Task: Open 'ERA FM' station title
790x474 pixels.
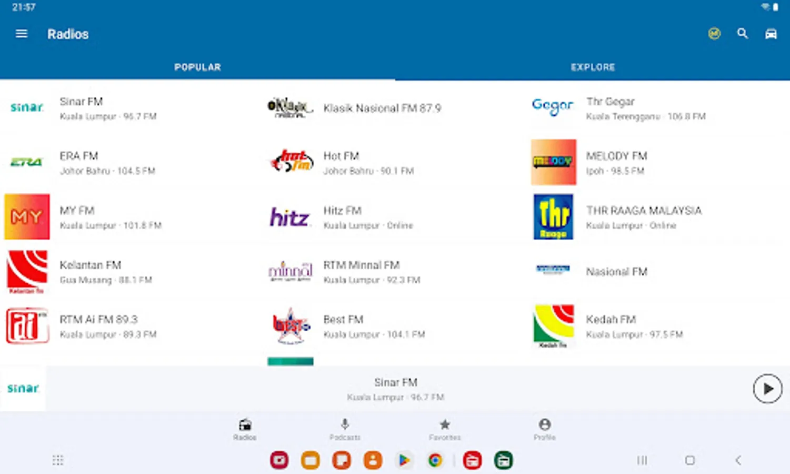Action: click(79, 156)
